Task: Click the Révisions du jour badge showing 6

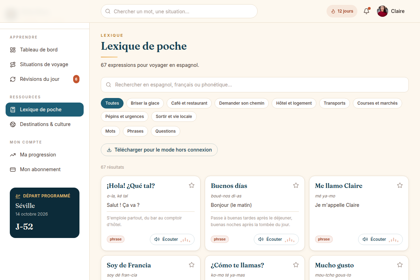Action: click(76, 79)
